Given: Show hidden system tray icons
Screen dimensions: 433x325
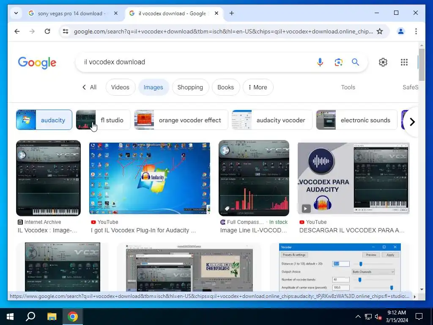Looking at the screenshot, I should click(x=358, y=317).
